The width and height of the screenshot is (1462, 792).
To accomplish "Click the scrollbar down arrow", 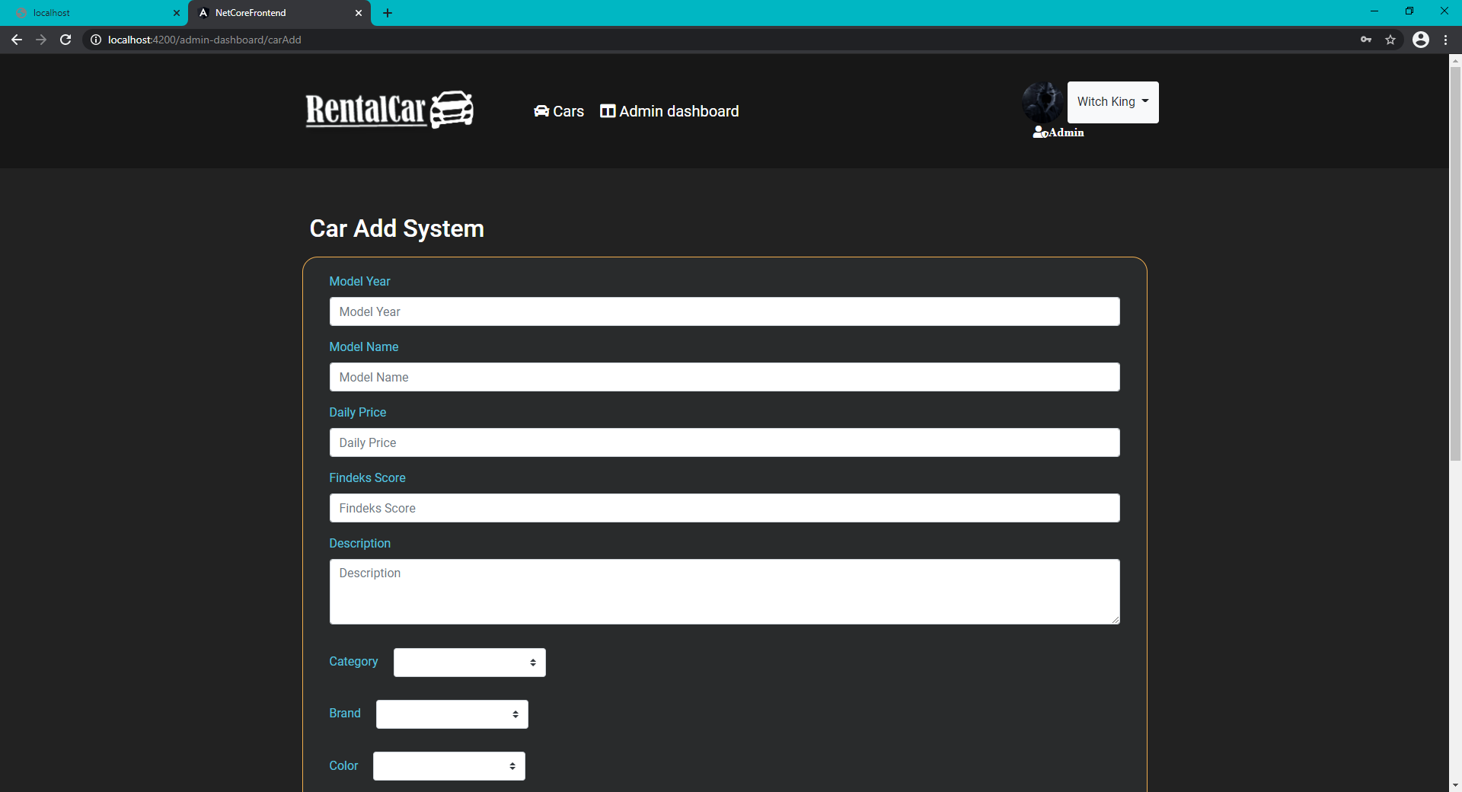I will (1455, 784).
